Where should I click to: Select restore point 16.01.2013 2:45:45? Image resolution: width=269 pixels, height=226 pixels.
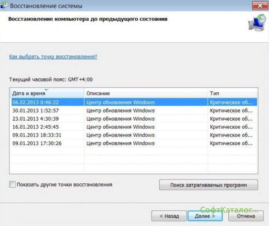tap(134, 127)
